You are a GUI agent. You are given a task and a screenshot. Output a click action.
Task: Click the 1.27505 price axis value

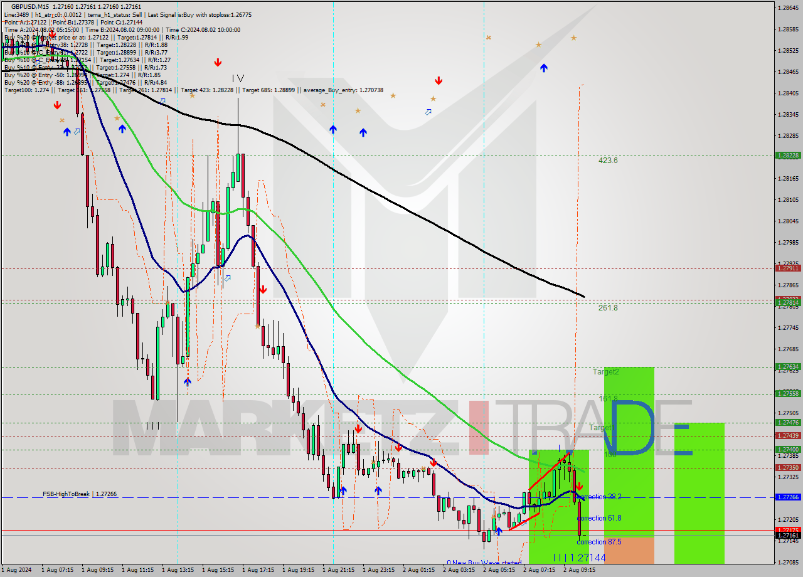point(788,413)
